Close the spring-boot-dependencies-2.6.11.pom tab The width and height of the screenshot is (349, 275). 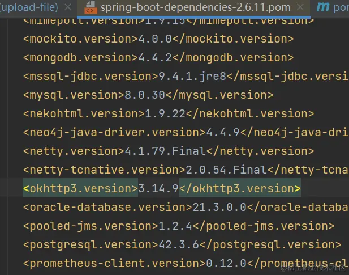300,7
